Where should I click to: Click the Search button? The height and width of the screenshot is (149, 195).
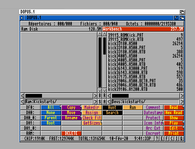point(112,112)
